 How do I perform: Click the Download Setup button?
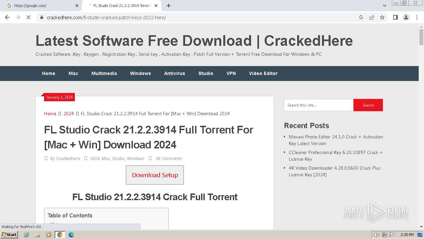pos(155,175)
